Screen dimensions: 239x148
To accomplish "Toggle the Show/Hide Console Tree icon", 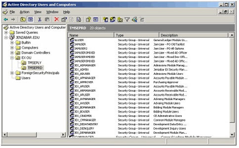I will pyautogui.click(x=30, y=20).
